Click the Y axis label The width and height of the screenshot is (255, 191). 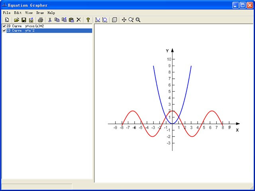[x=167, y=51]
